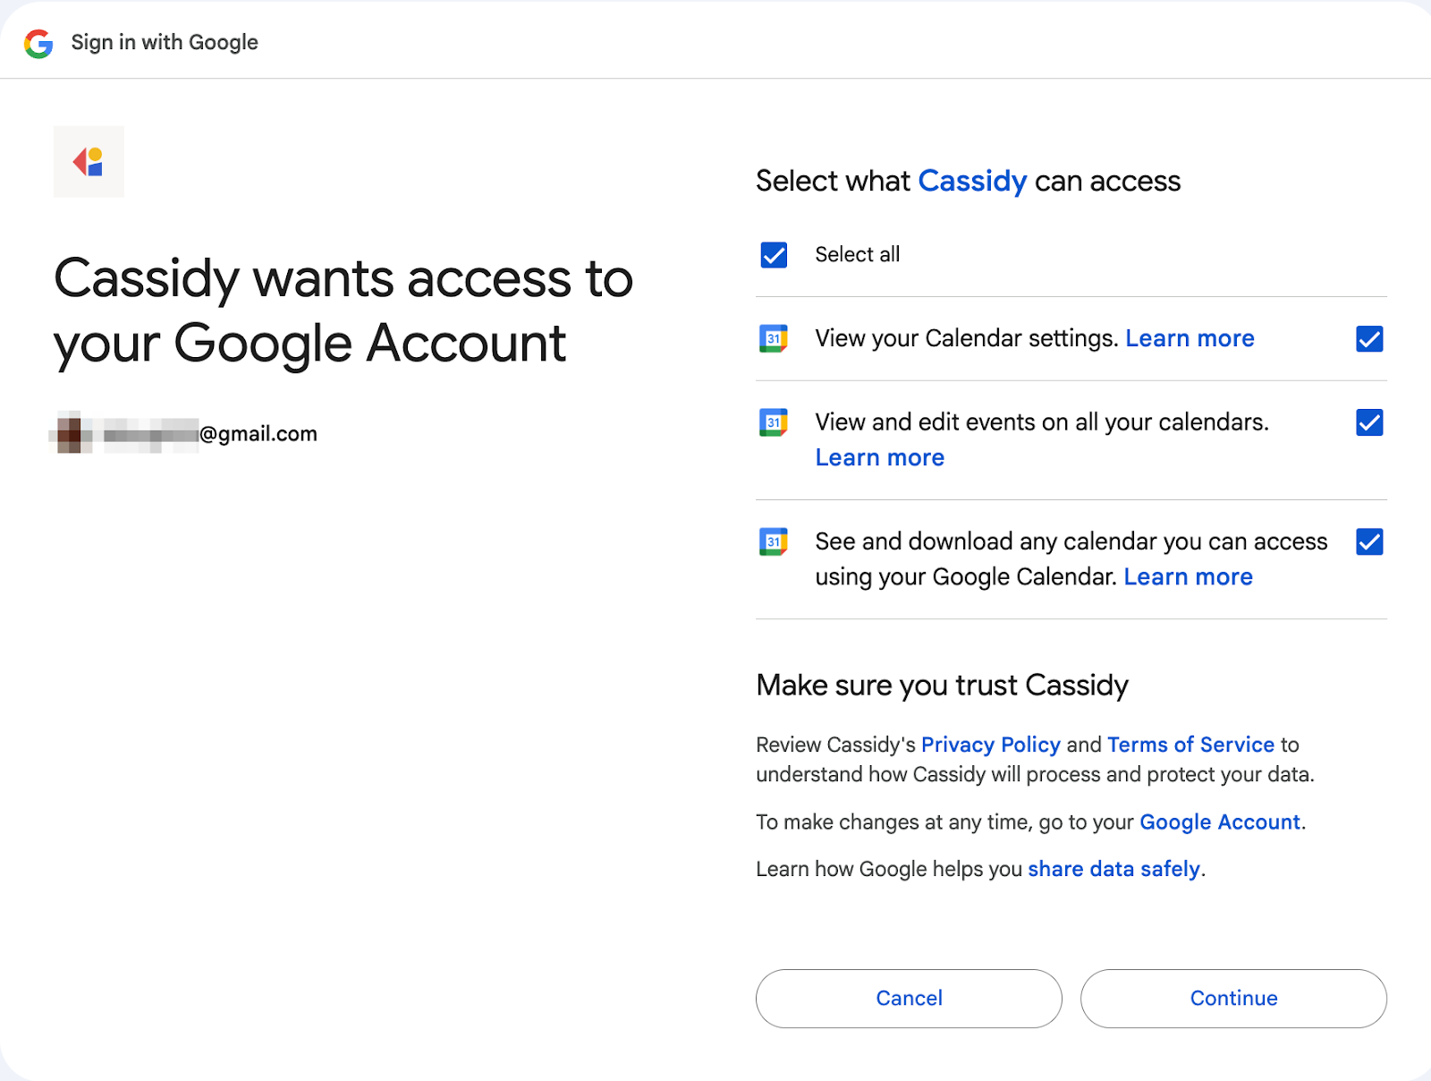Open the share data safely link

1113,869
